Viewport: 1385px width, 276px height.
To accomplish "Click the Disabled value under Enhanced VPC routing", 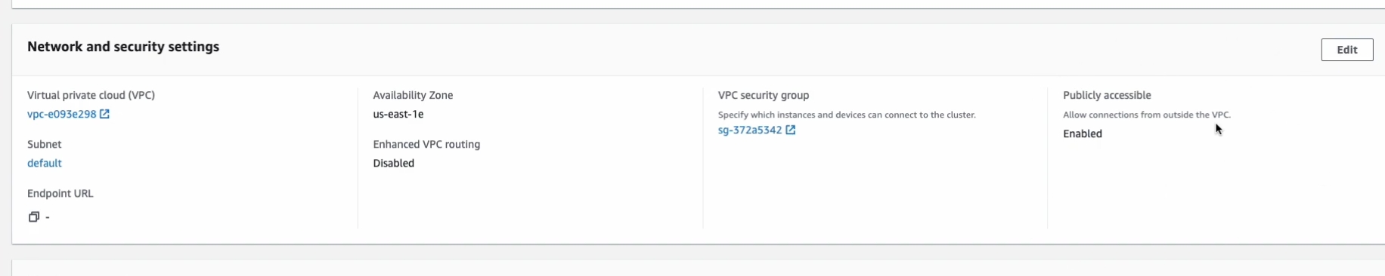I will pos(394,164).
